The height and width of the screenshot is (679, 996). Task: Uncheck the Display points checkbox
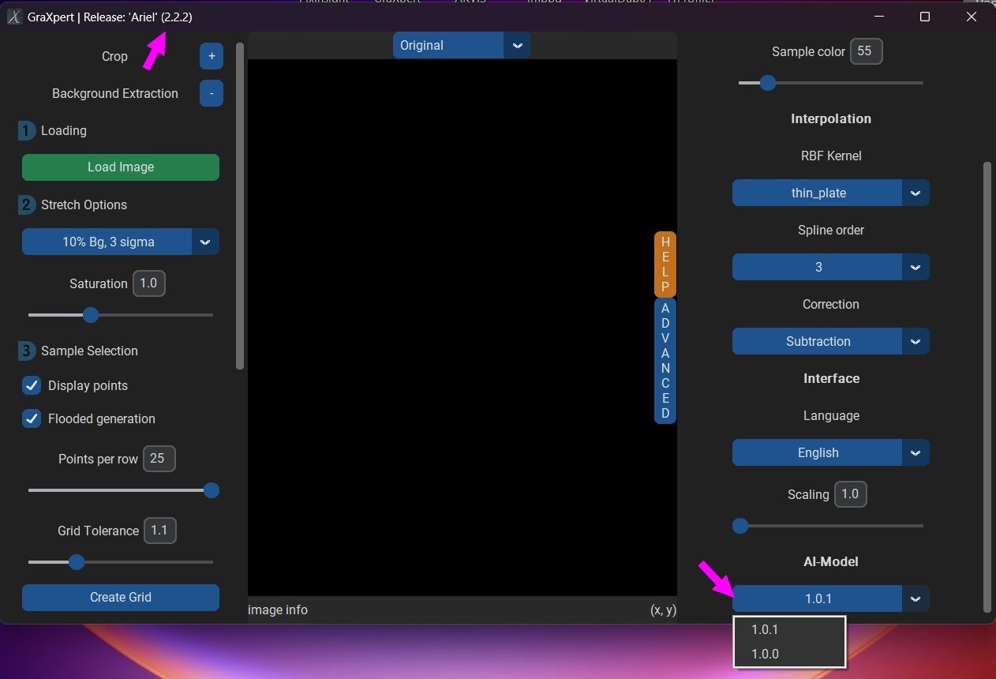point(32,385)
